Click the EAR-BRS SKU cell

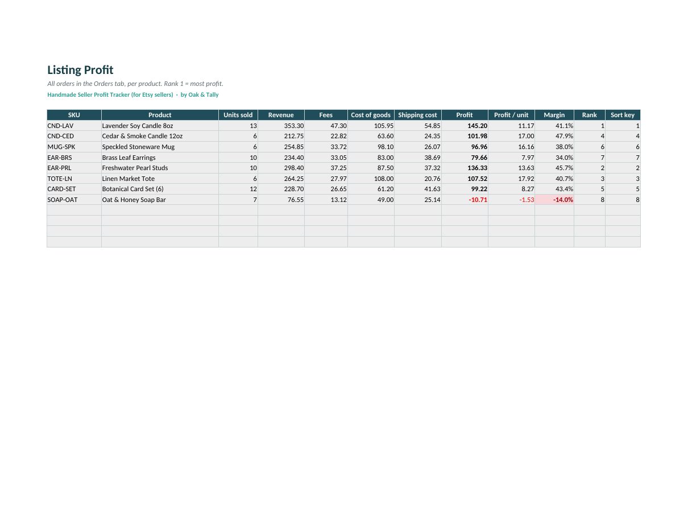74,158
